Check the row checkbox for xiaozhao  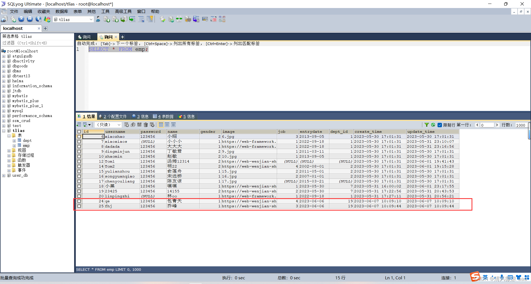tap(79, 137)
